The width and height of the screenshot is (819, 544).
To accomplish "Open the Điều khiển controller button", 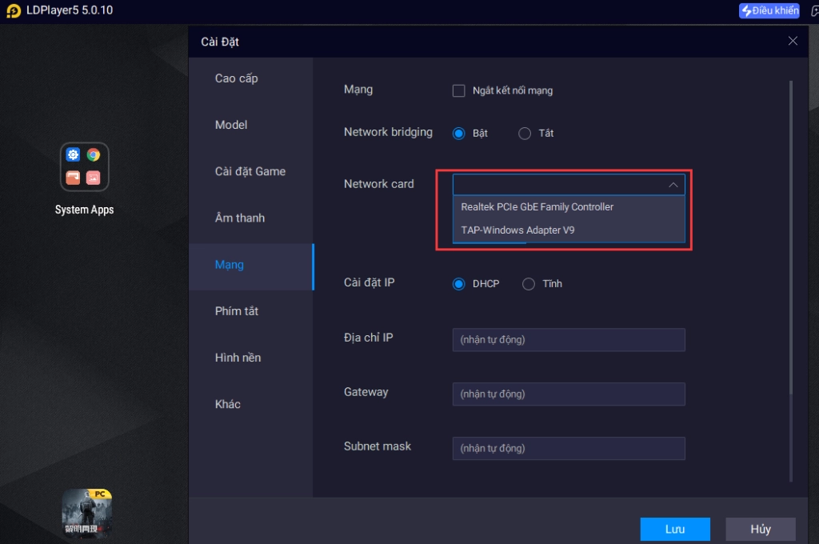I will click(769, 11).
